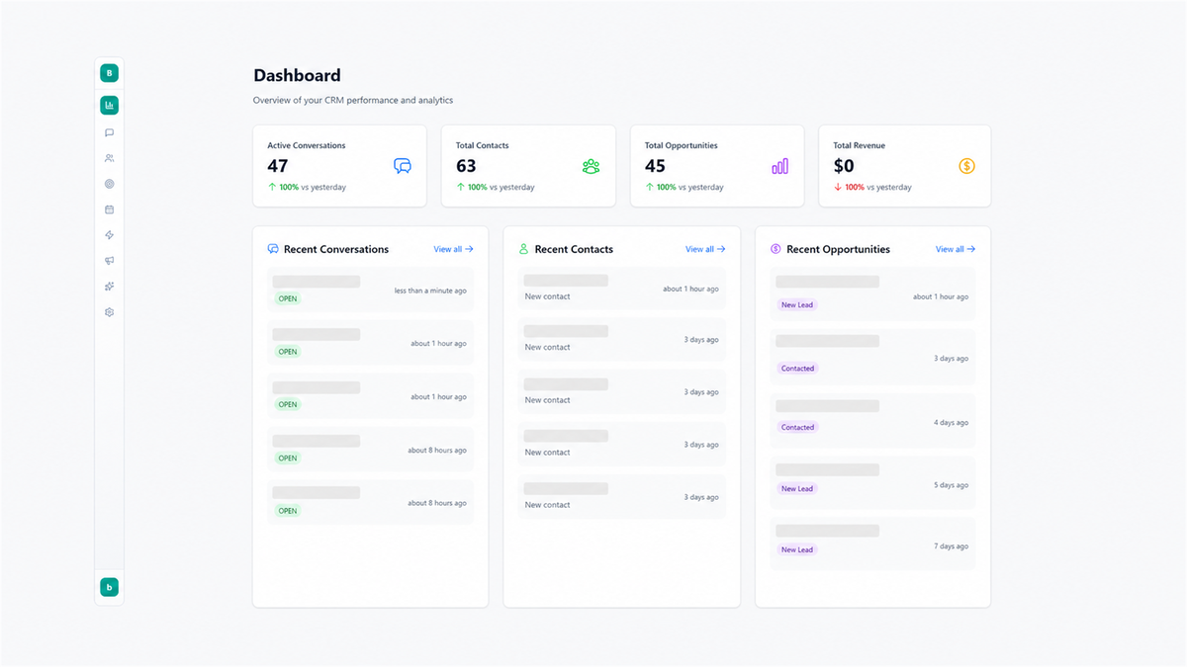The height and width of the screenshot is (667, 1187).
Task: Click the dollar icon beside Recent Opportunities heading
Action: tap(776, 249)
